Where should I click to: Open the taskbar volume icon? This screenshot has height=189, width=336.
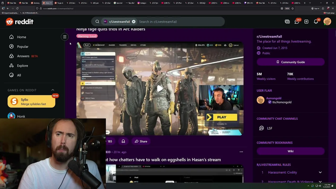tap(320, 186)
